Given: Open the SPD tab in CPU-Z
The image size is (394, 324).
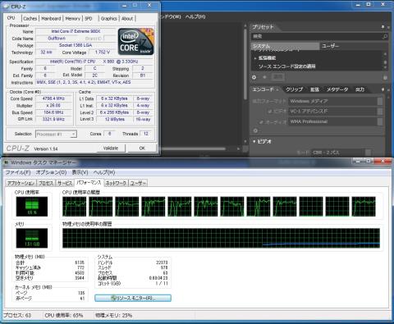Looking at the screenshot, I should [89, 19].
